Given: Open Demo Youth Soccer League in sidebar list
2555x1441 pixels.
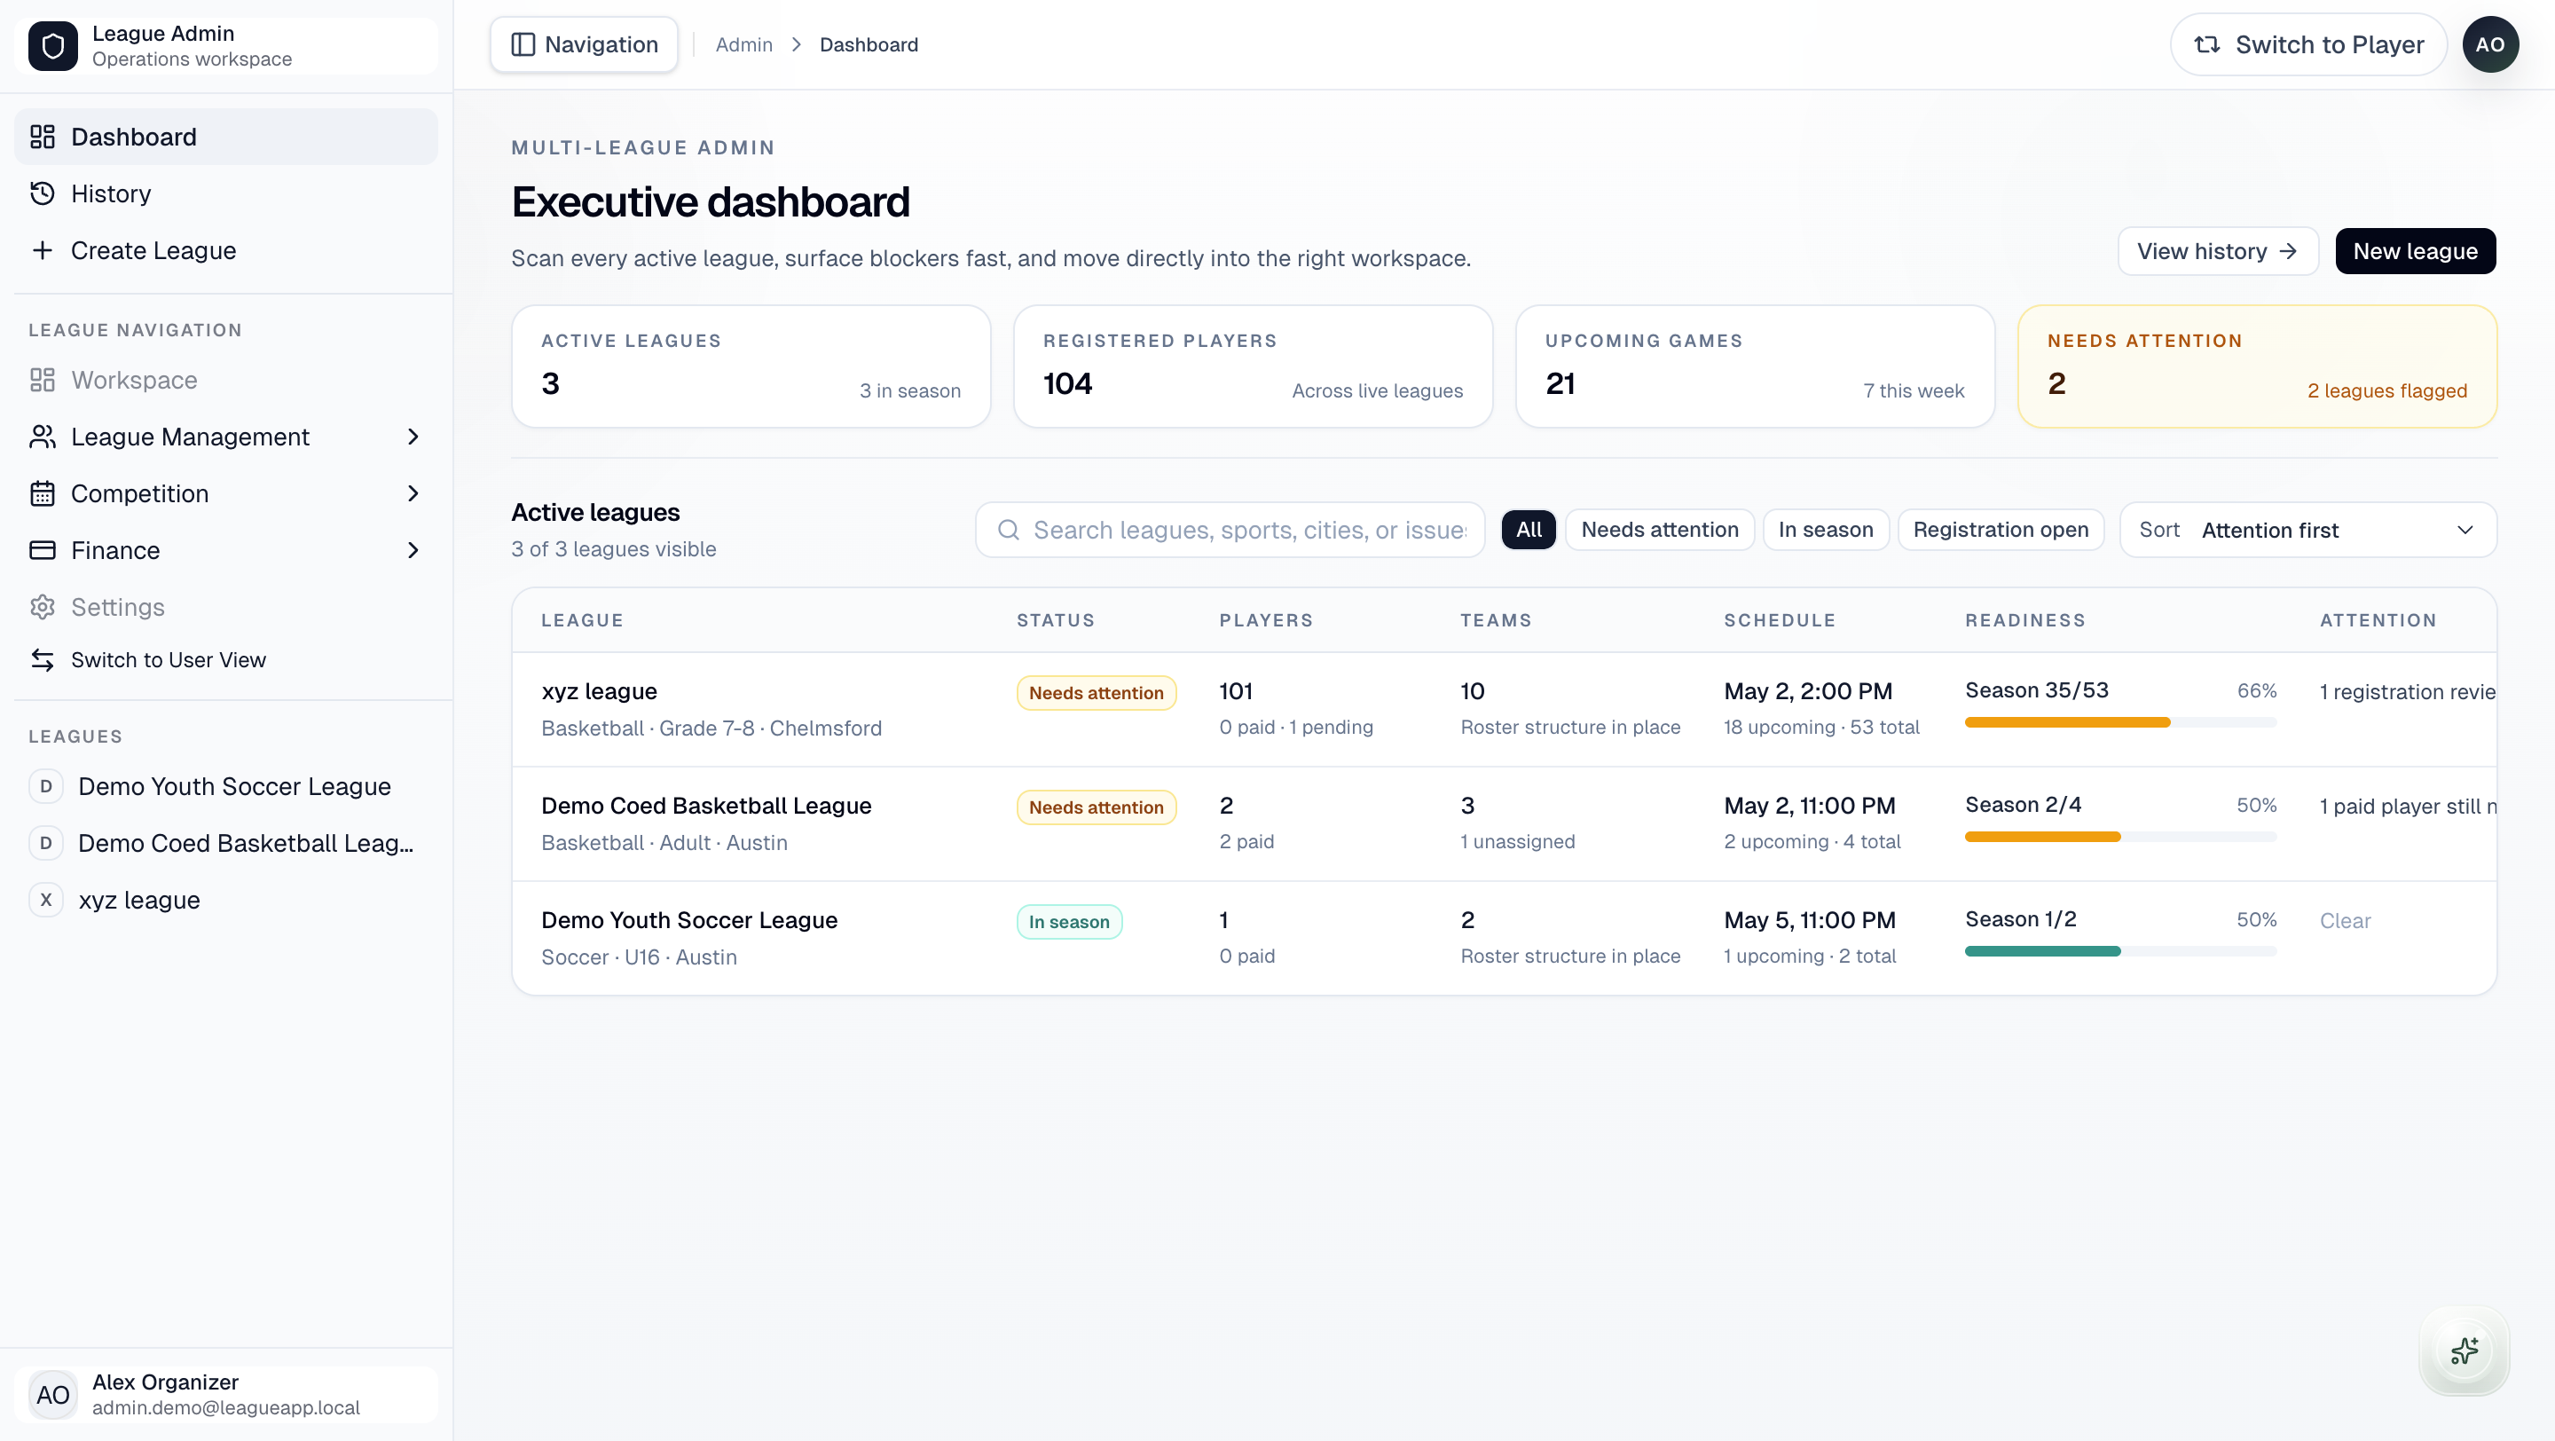Looking at the screenshot, I should coord(226,786).
